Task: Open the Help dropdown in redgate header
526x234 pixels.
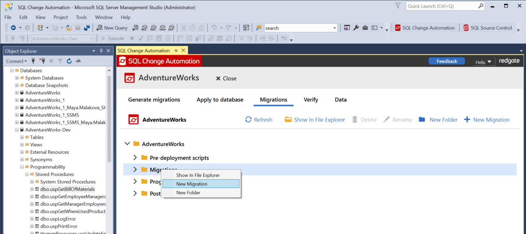Action: click(483, 62)
